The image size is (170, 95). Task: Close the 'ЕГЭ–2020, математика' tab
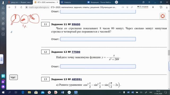click(57, 2)
